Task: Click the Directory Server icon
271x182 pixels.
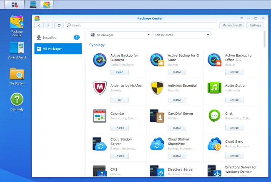Action: tap(157, 171)
